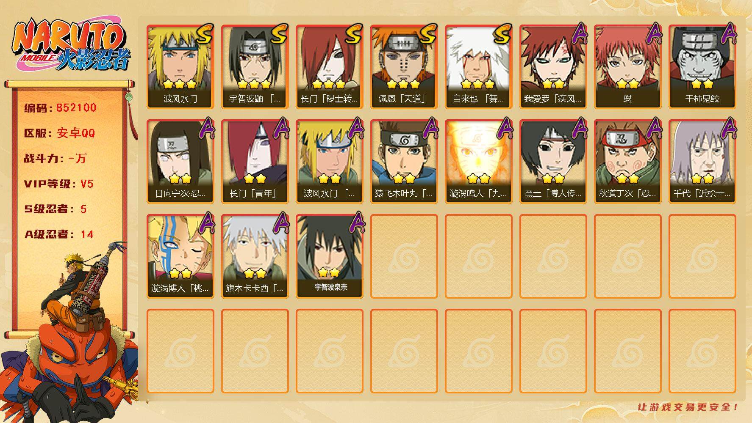
Task: Click the glowing 漩涡鸣人 nine-tails card
Action: 478,161
